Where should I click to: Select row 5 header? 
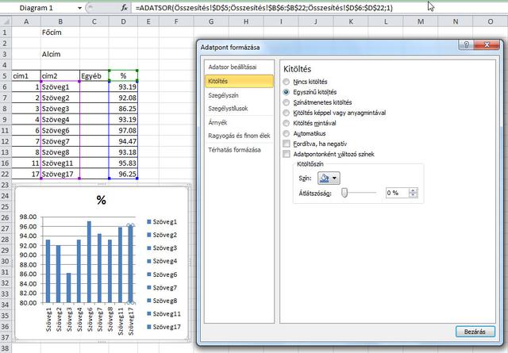point(6,76)
